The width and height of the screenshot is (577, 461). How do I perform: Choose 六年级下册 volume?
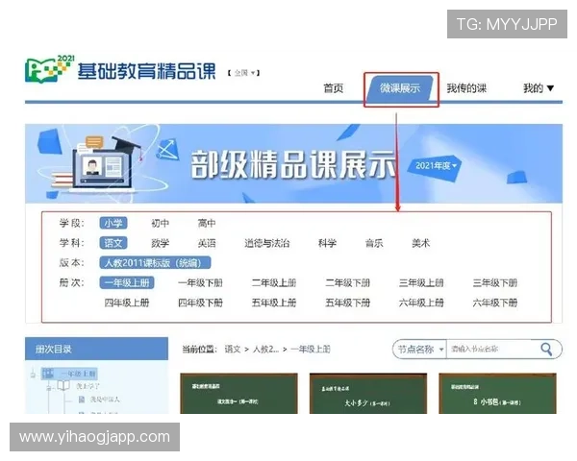click(495, 303)
